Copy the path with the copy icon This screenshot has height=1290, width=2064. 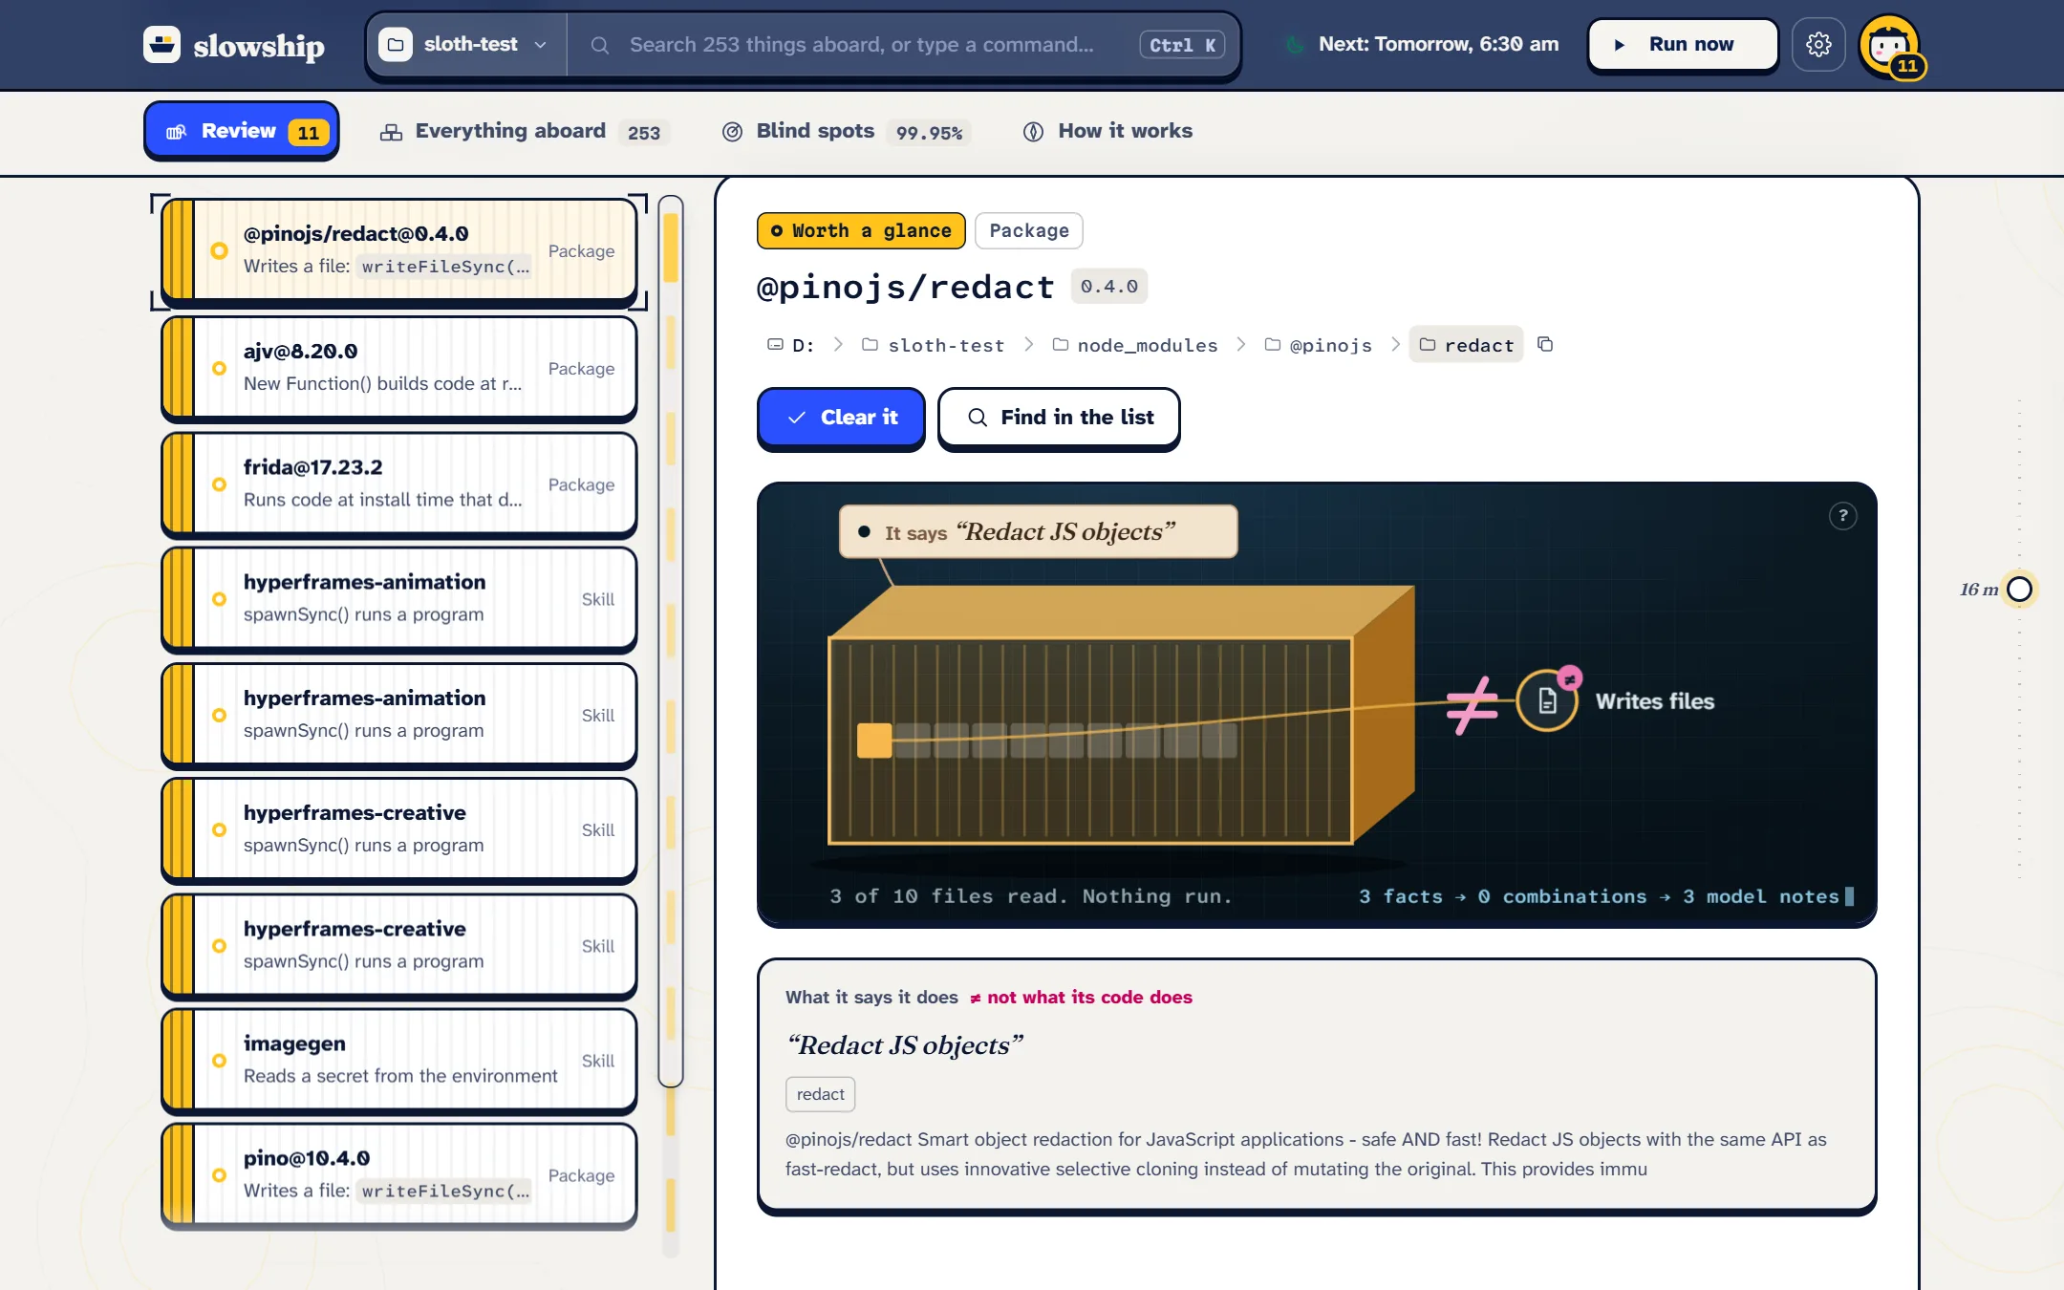tap(1545, 344)
